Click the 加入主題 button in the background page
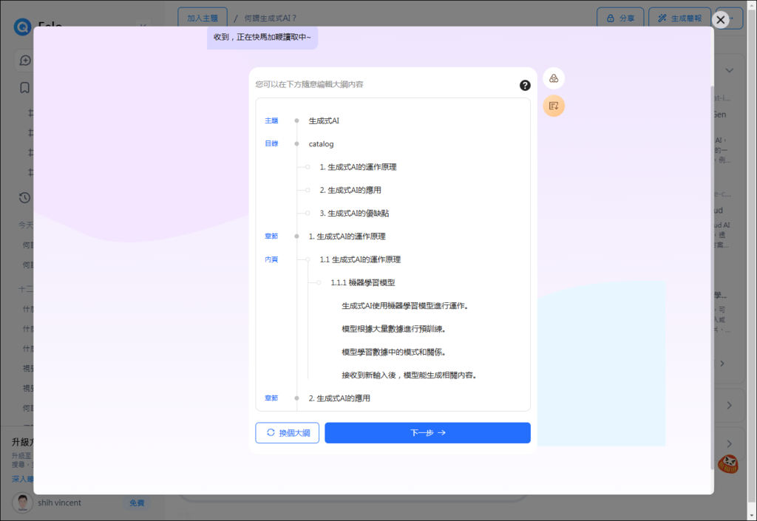 [203, 18]
